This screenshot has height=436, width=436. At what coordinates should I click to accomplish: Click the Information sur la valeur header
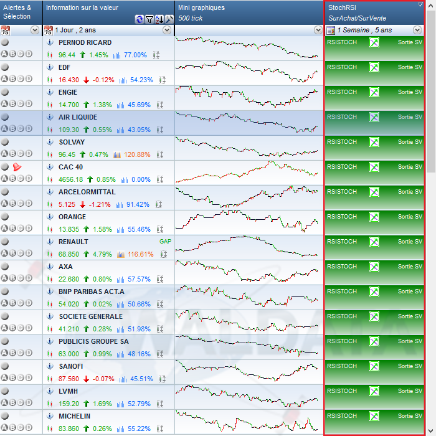click(109, 12)
